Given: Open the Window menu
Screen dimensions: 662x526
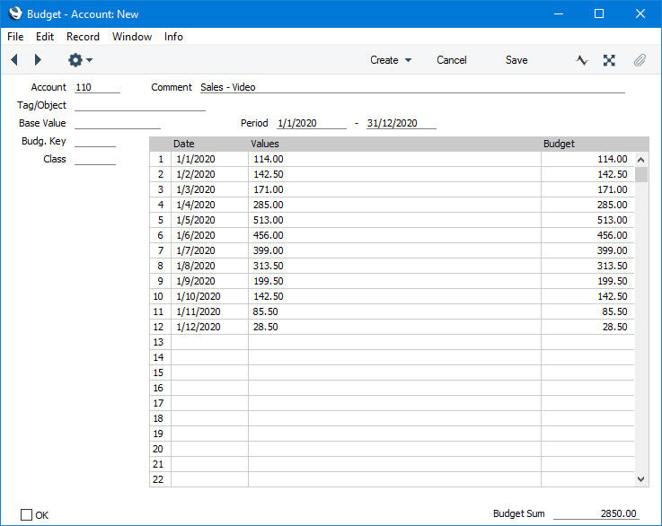Looking at the screenshot, I should pyautogui.click(x=132, y=37).
